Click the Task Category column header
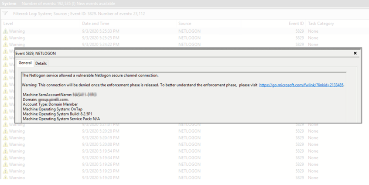 click(x=321, y=24)
